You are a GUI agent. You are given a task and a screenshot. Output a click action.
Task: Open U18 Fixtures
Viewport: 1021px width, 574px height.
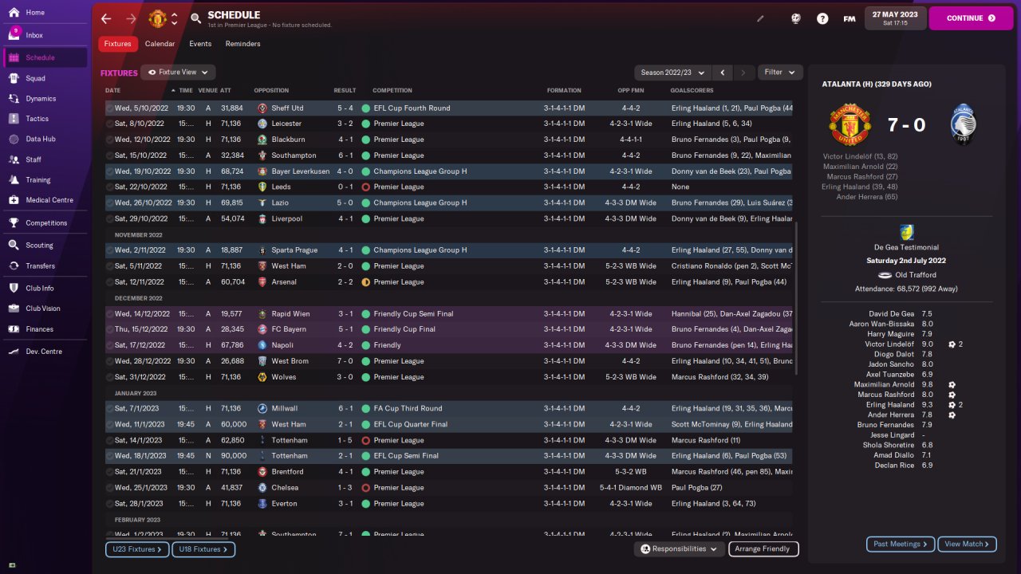click(203, 549)
